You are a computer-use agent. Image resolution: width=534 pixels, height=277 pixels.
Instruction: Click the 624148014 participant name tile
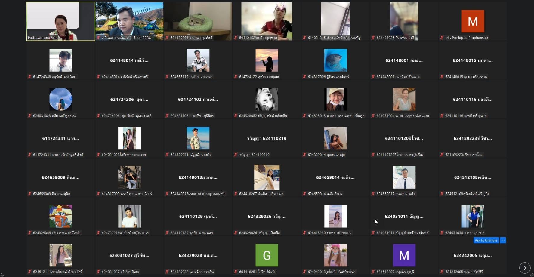[129, 60]
